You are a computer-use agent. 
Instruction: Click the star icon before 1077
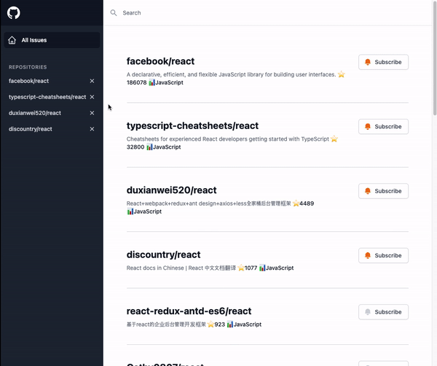[241, 268]
